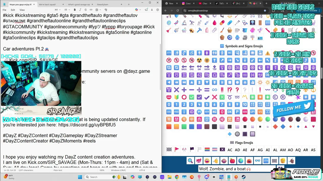The height and width of the screenshot is (181, 323).
Task: Select the red cross mark emoji
Action: coord(214,97)
